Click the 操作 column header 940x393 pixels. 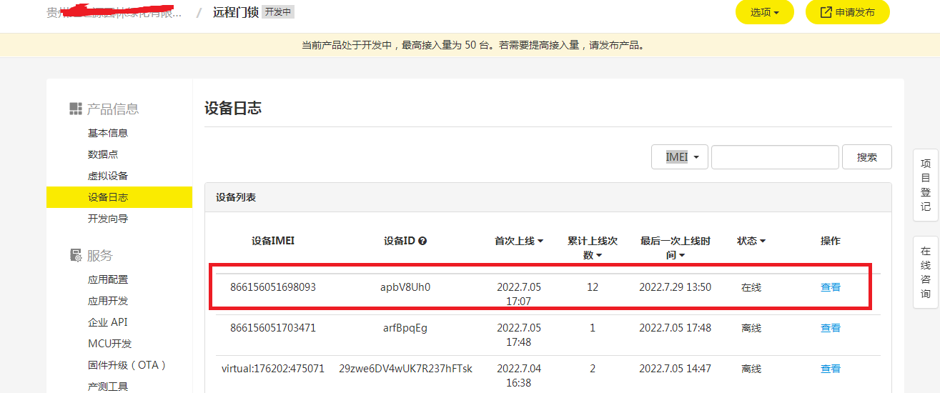coord(831,241)
